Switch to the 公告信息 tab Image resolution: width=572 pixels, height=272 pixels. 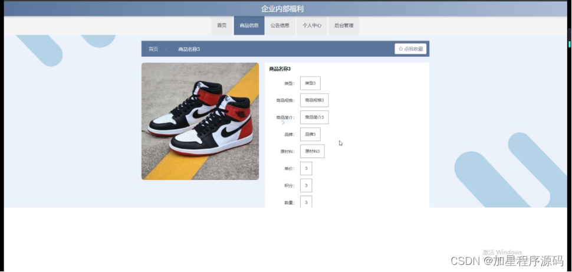tap(280, 25)
